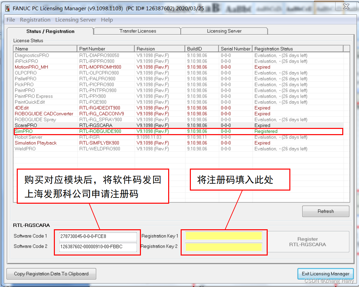Select the WeldPRO row
359x287 pixels.
pos(179,149)
